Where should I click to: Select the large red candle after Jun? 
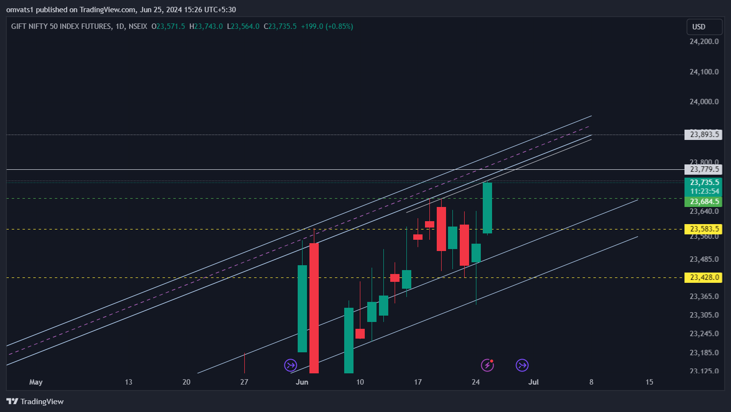(314, 308)
